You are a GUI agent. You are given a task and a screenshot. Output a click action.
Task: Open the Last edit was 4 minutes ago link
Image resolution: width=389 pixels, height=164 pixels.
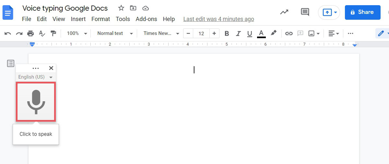click(218, 19)
